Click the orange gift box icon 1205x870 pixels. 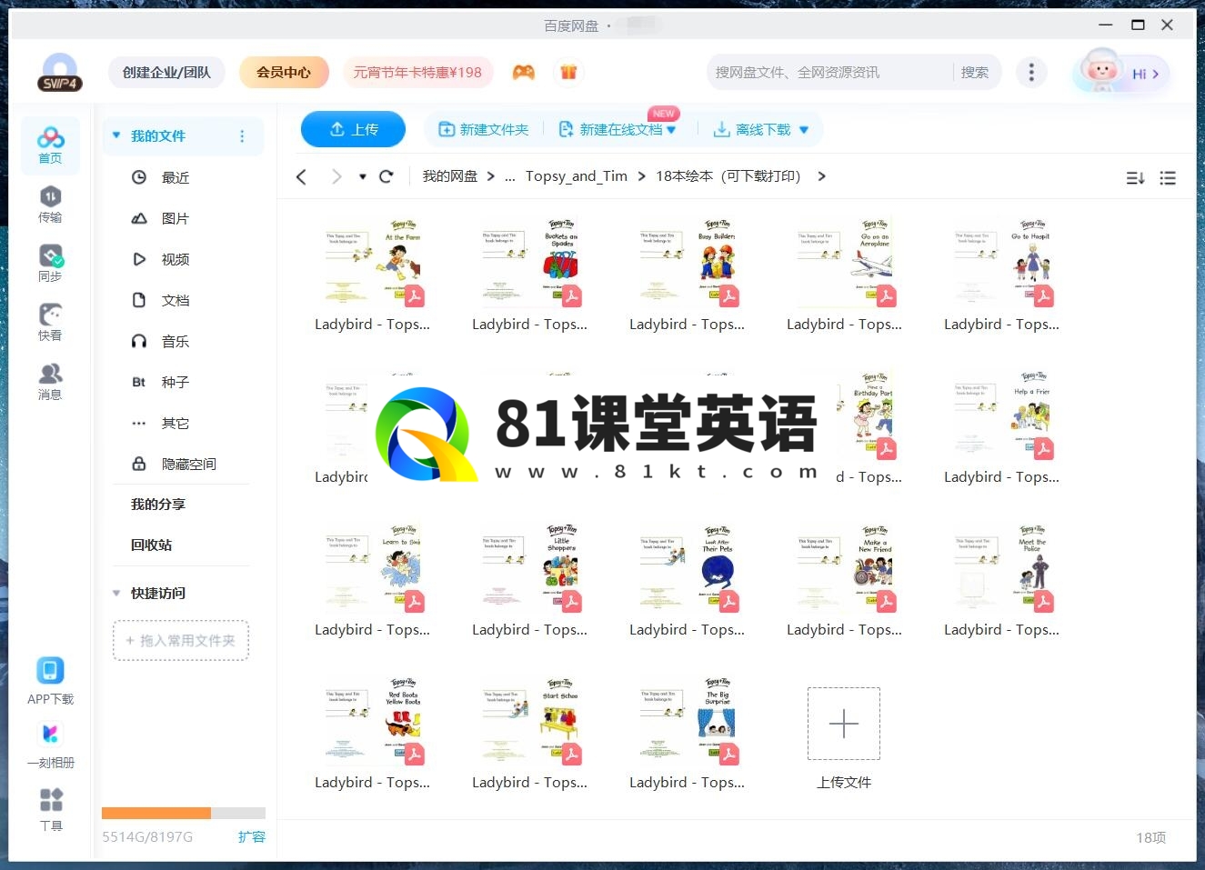[x=568, y=73]
